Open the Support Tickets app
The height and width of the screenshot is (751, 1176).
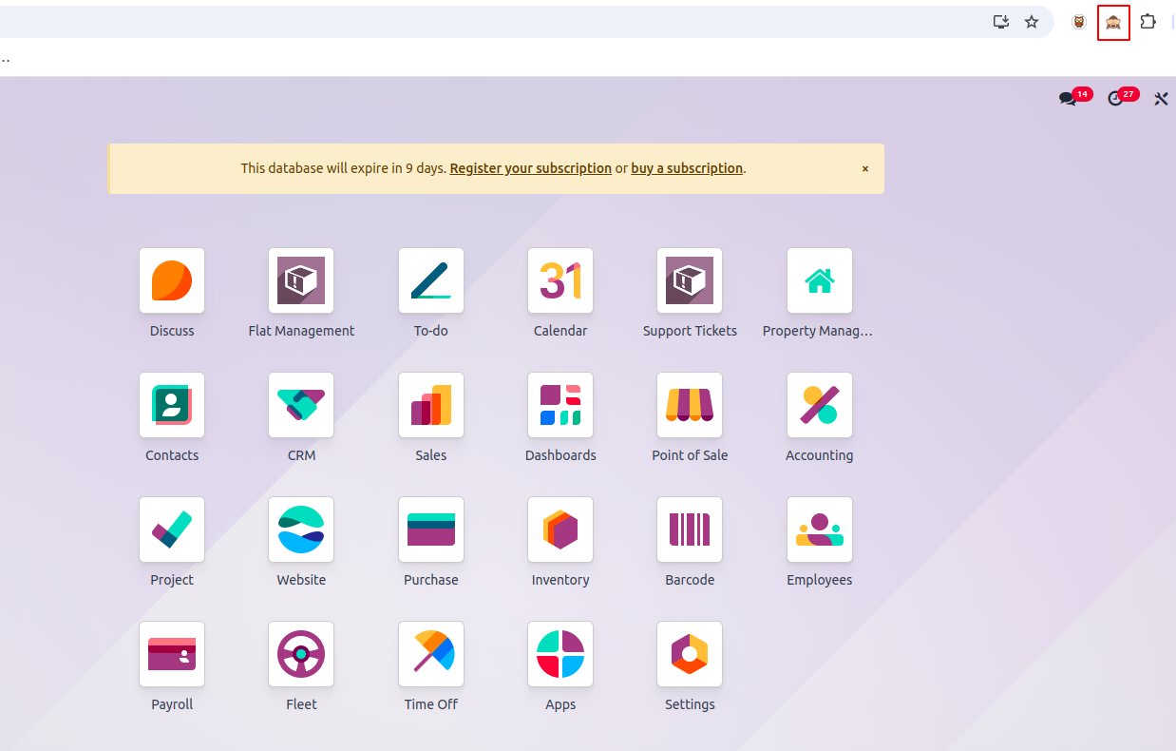690,280
